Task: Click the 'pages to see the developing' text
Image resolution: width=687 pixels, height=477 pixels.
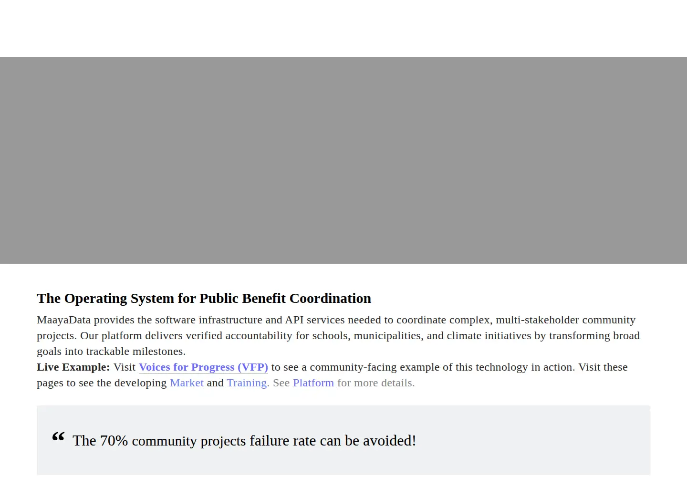Action: (102, 383)
